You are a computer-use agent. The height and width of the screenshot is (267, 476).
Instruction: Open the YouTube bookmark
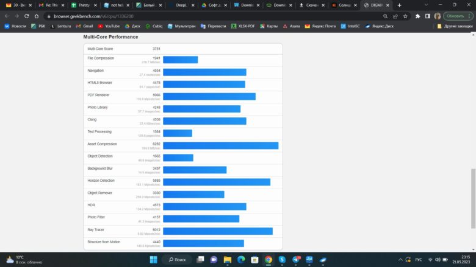(x=109, y=26)
